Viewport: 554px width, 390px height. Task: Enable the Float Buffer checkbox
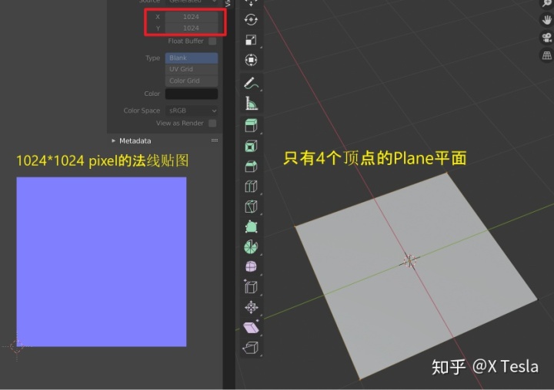click(212, 41)
